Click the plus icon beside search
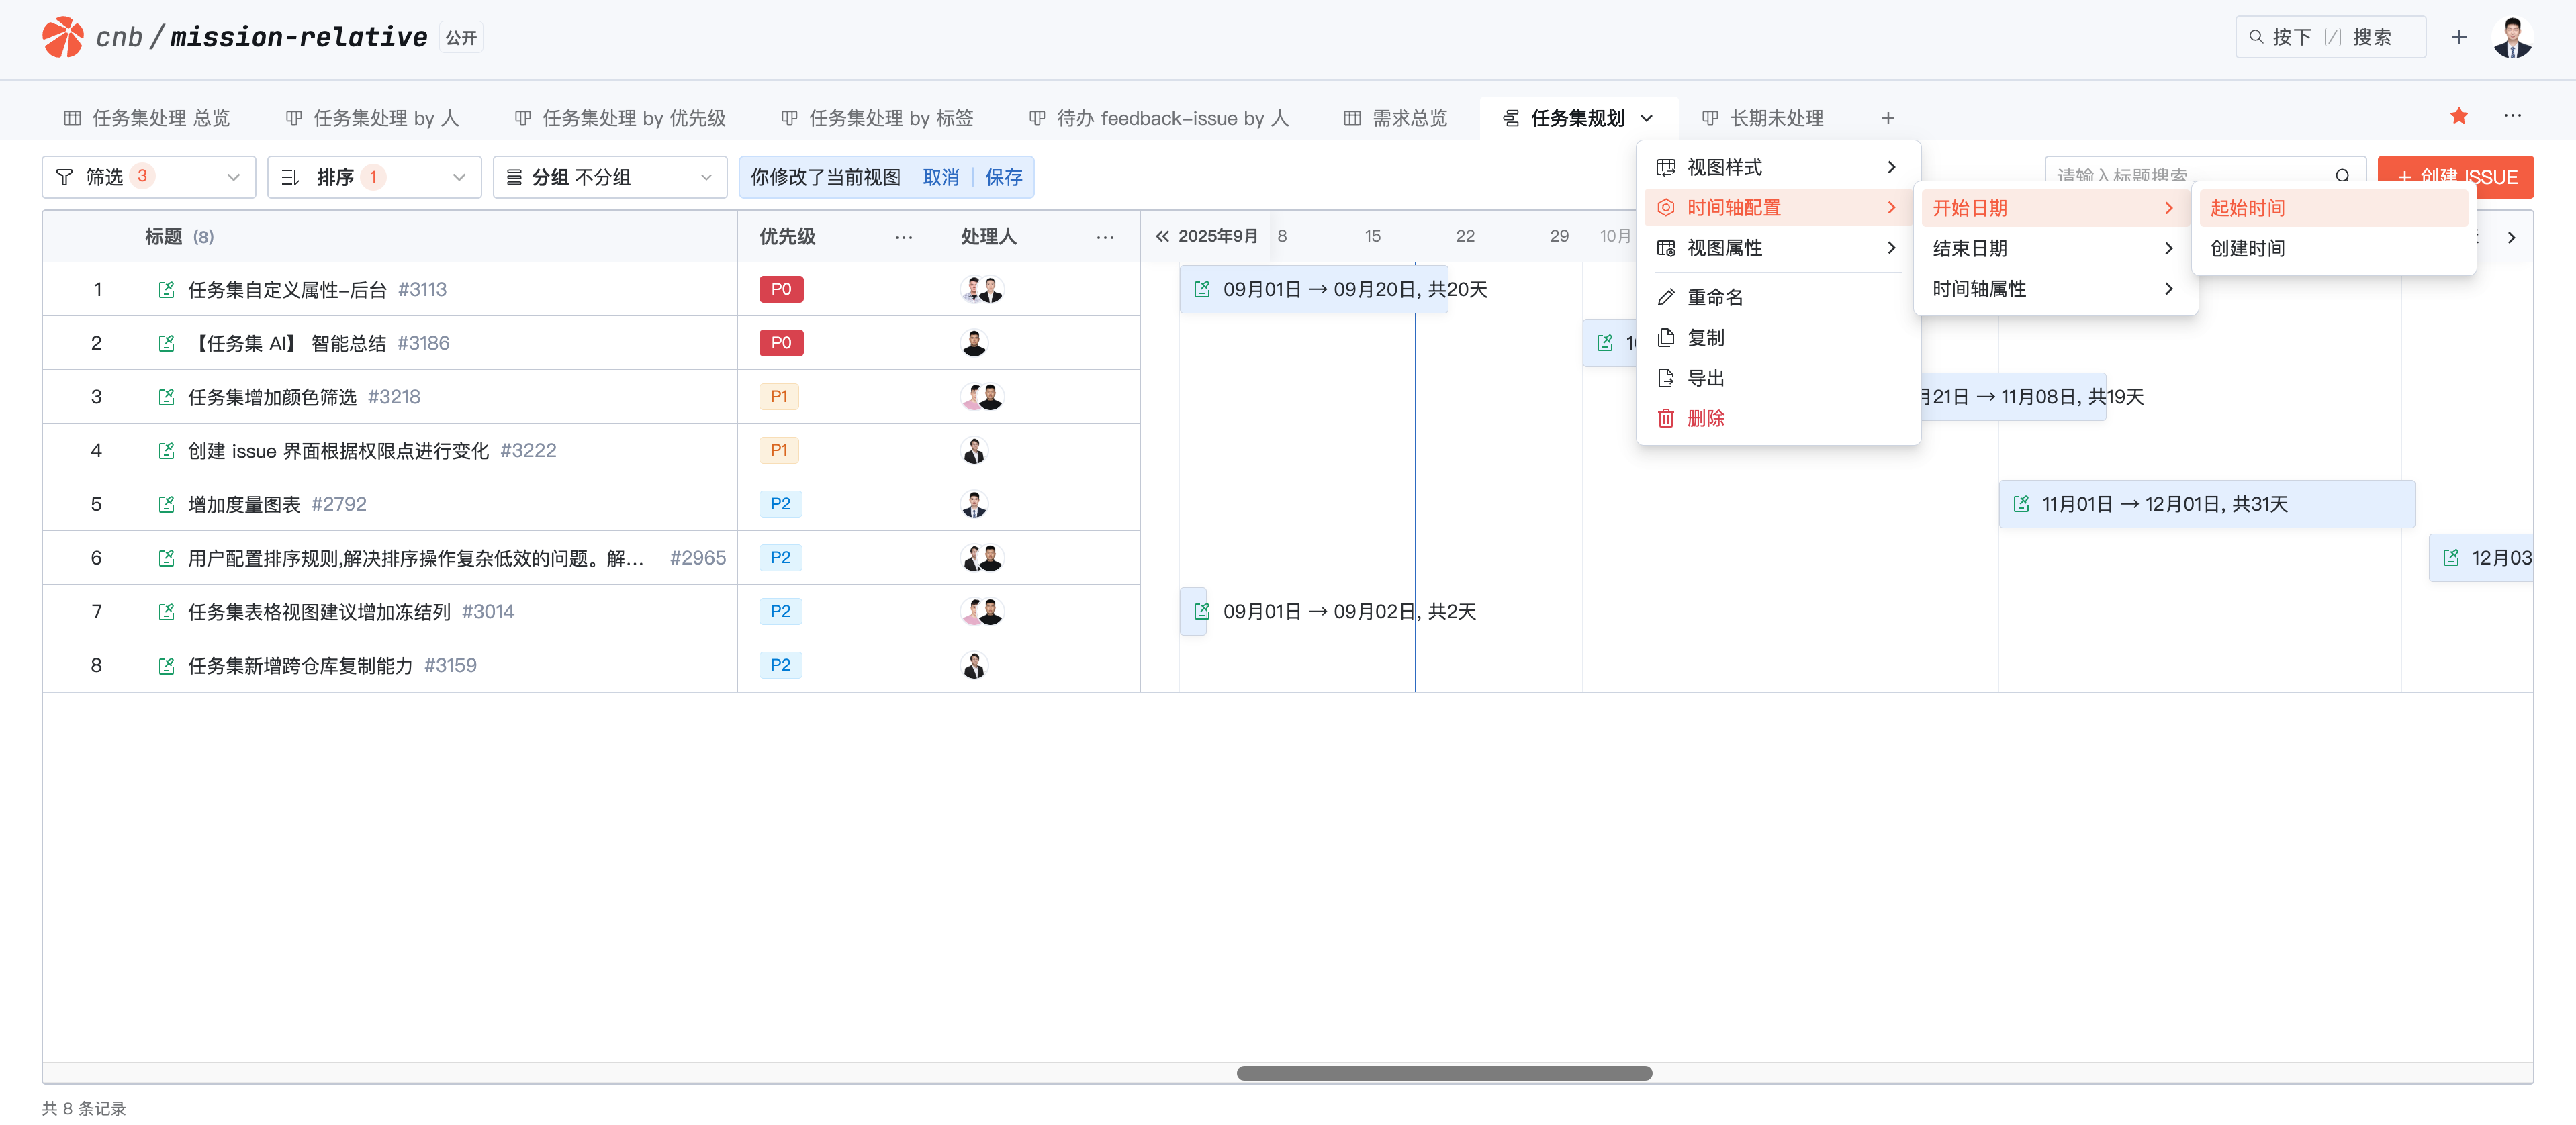2576x1125 pixels. 2459,37
